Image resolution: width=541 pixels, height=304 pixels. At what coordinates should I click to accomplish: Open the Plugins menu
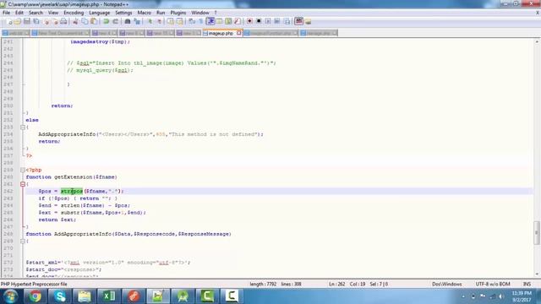pos(178,13)
